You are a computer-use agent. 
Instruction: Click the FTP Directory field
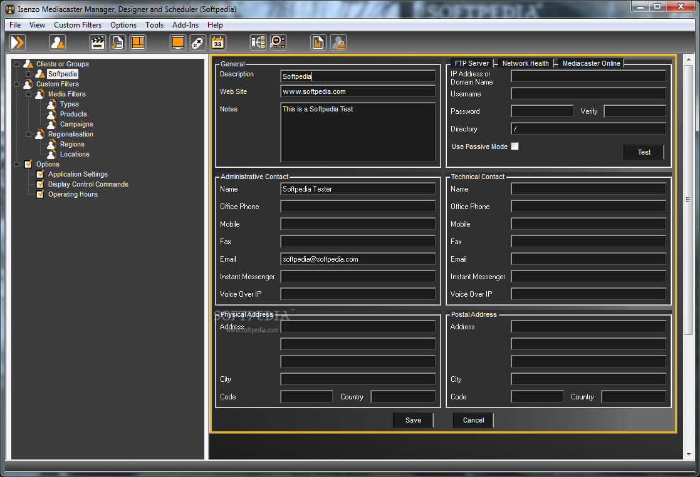pos(588,129)
